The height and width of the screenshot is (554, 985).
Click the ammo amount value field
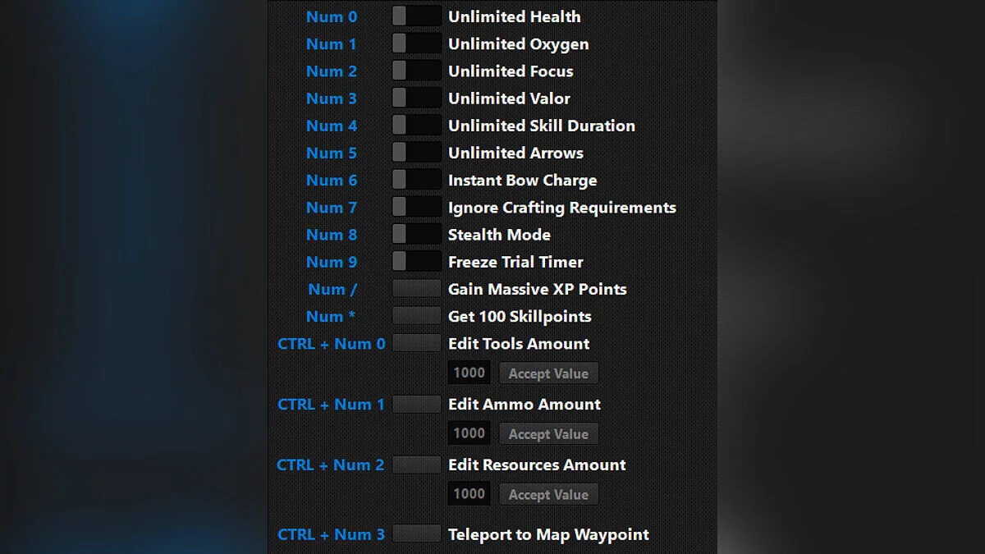pos(469,433)
